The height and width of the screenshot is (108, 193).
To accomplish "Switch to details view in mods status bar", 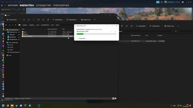I will click(113, 98).
